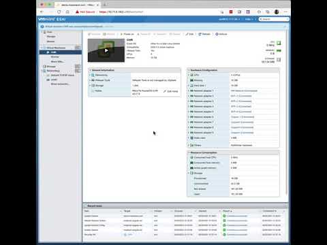Expand Network adapter 1 row

[189, 91]
